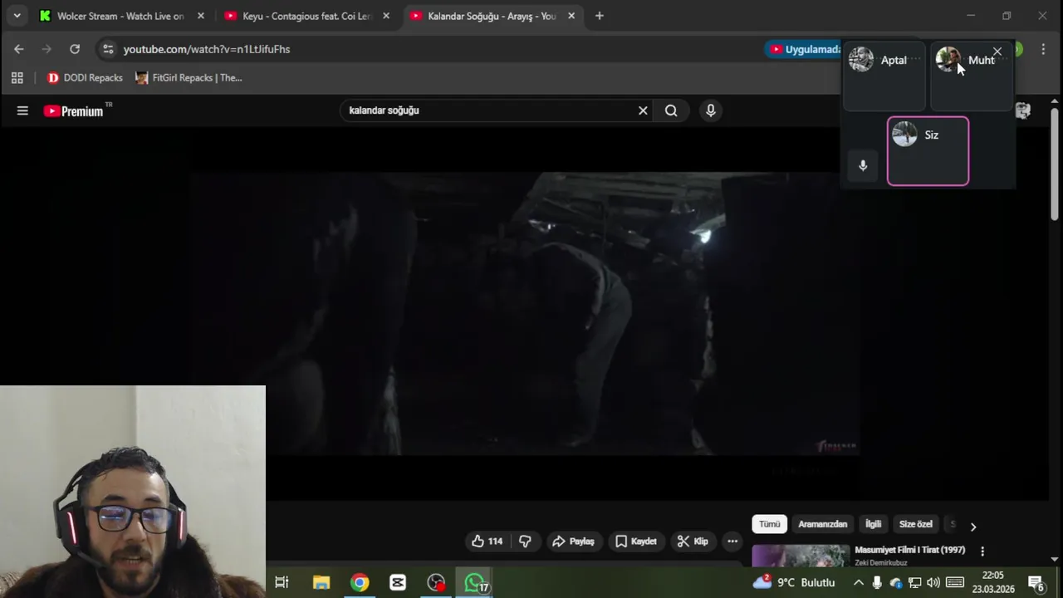
Task: Open Google Chrome from taskbar
Action: [360, 582]
